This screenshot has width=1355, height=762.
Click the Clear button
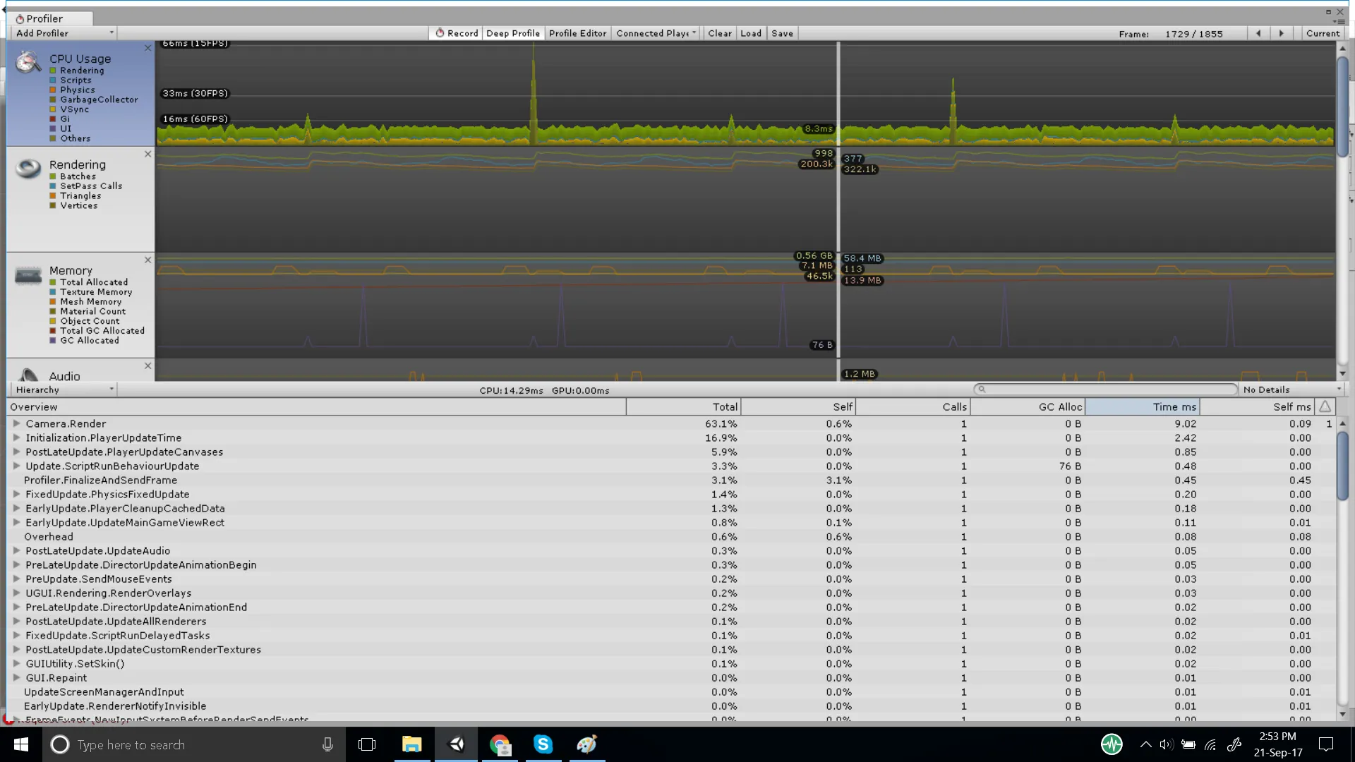click(x=720, y=33)
